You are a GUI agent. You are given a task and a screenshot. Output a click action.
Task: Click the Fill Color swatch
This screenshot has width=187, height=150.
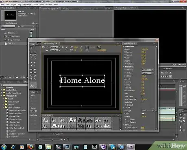point(143,114)
